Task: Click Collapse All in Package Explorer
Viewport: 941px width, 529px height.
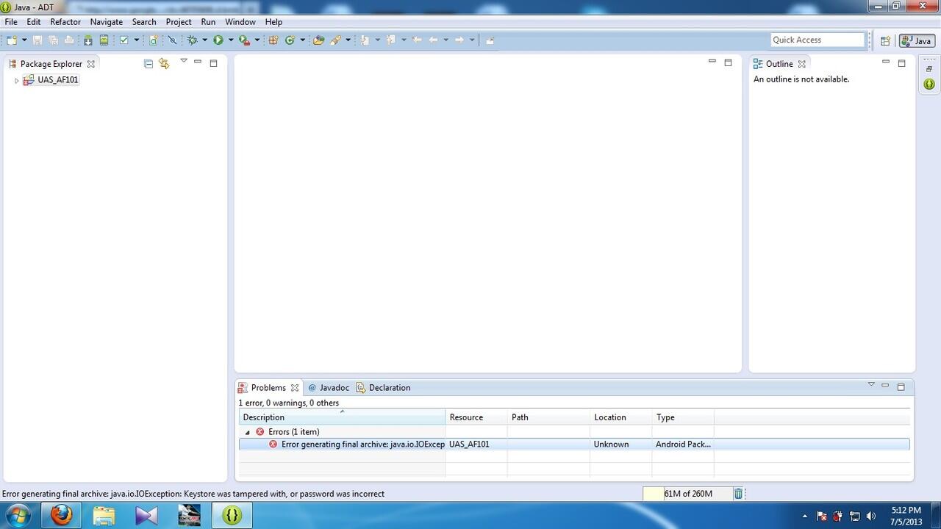Action: coord(149,64)
